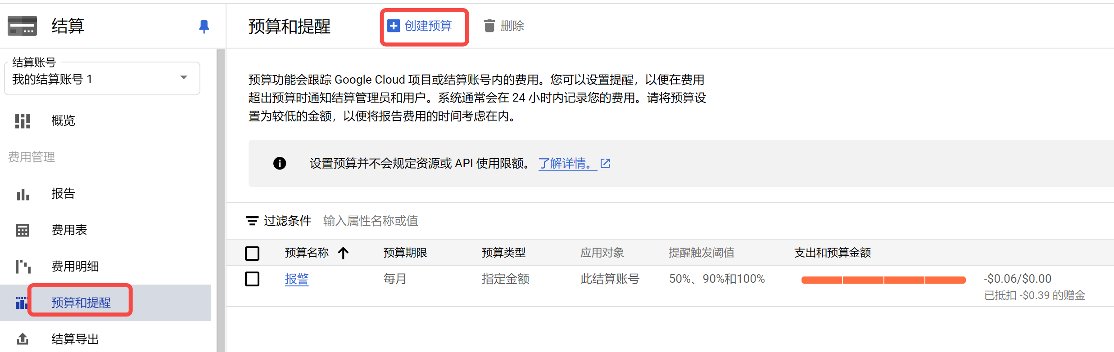The height and width of the screenshot is (352, 1114).
Task: Click the orange budget spend progress bar
Action: tap(883, 280)
